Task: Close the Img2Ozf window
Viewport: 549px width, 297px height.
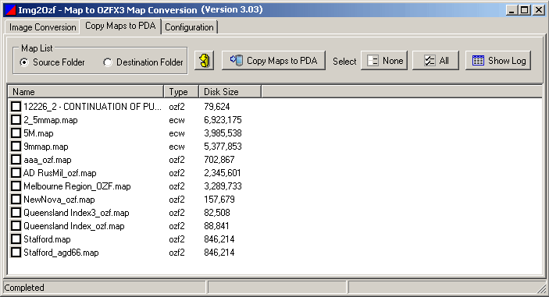Action: (539, 10)
